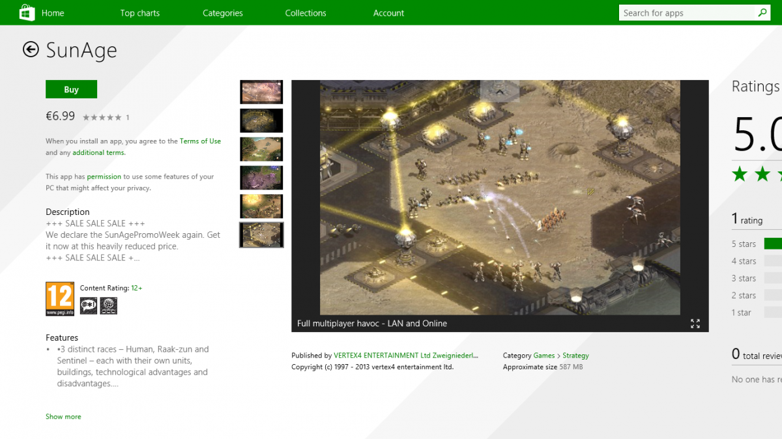Click the Description heading
This screenshot has width=782, height=439.
click(68, 212)
